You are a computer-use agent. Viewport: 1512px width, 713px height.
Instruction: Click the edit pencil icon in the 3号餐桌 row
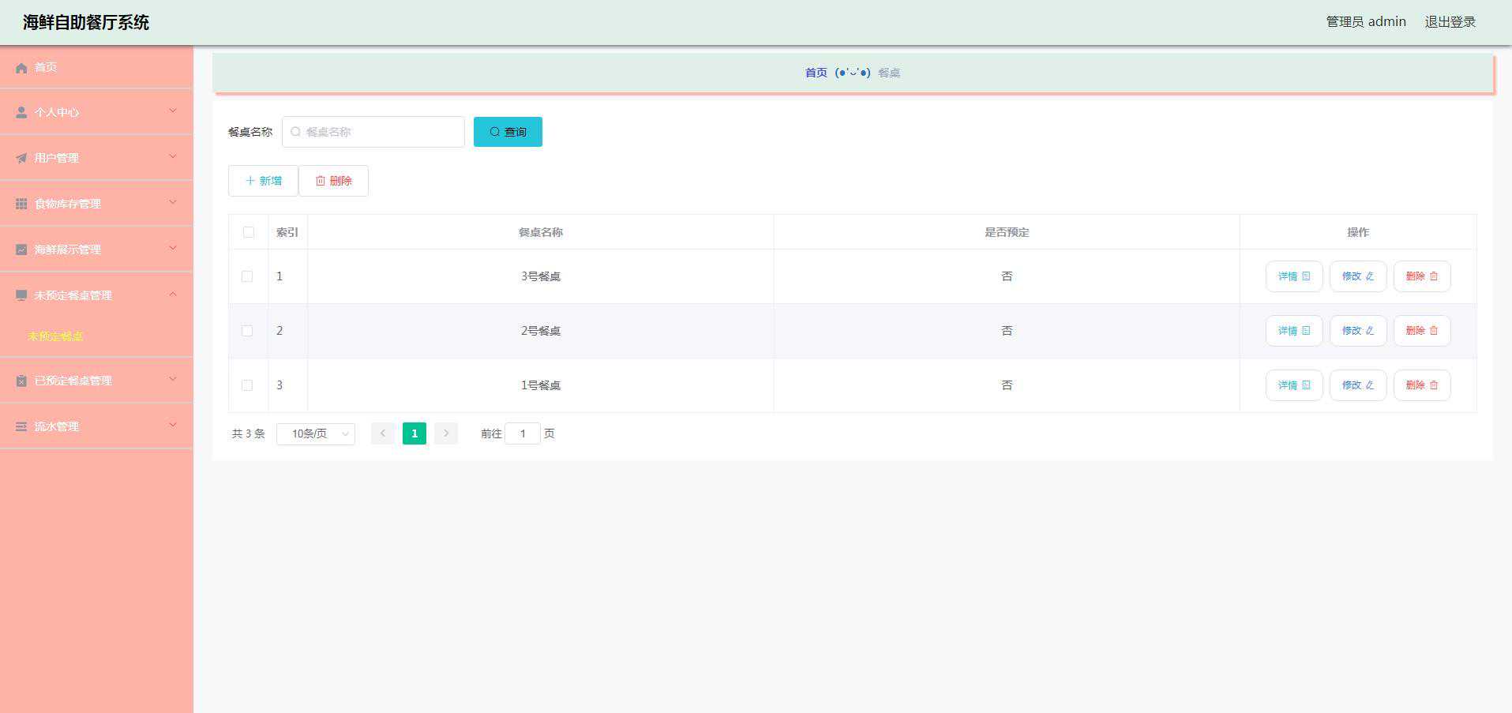[x=1370, y=276]
